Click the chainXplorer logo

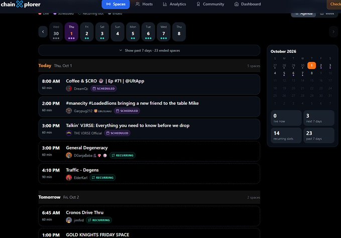[x=21, y=4]
